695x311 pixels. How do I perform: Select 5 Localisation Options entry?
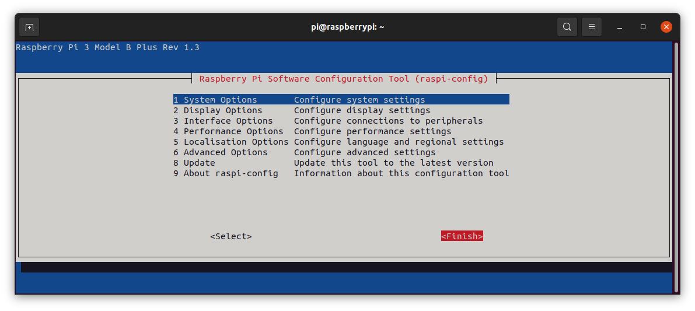[341, 142]
